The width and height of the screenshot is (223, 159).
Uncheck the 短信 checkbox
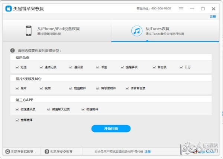(x=17, y=67)
